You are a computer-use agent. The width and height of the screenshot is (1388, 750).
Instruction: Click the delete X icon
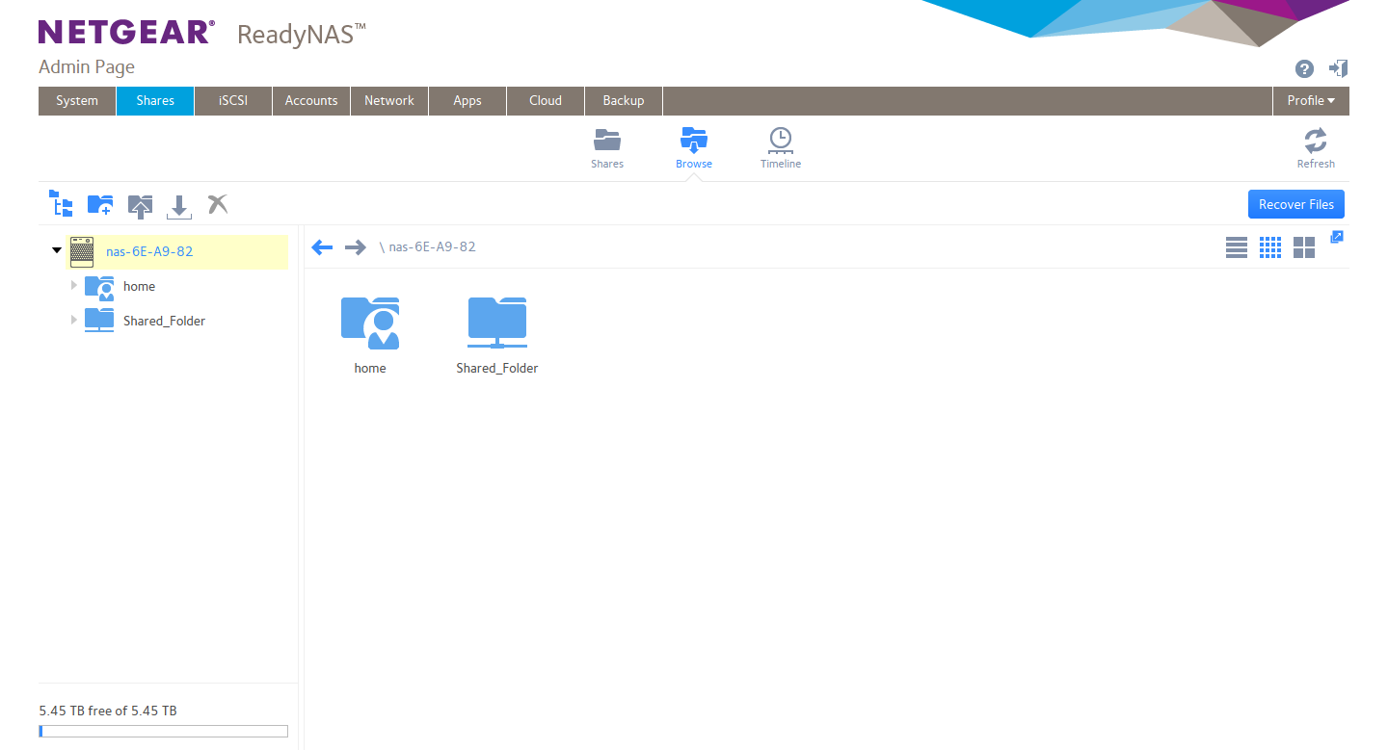click(218, 204)
